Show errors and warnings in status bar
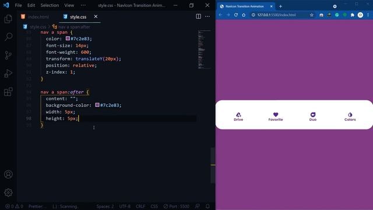This screenshot has width=373, height=210. point(14,206)
